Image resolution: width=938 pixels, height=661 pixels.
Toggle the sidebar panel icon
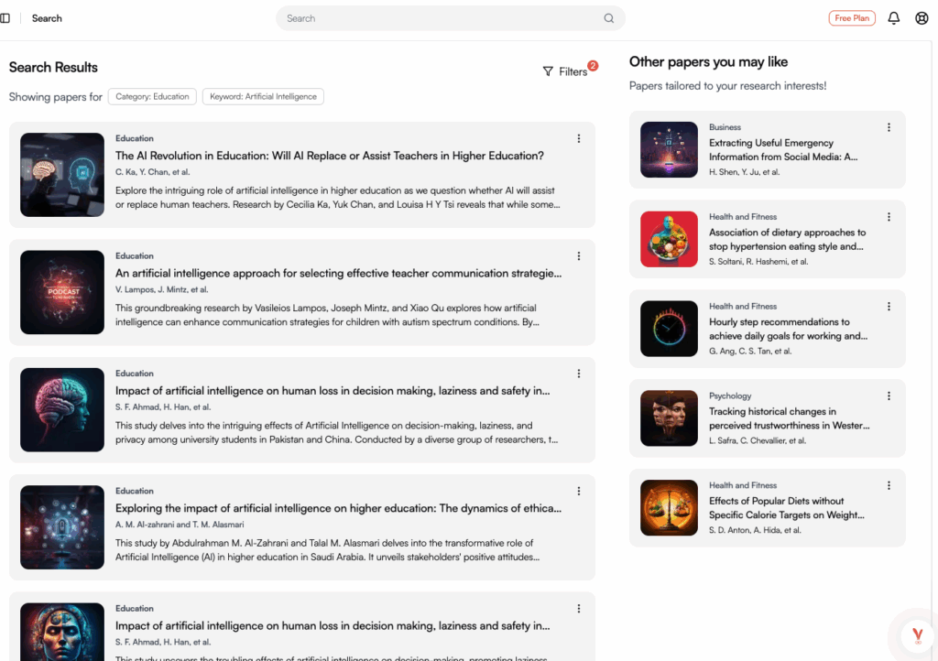(5, 18)
